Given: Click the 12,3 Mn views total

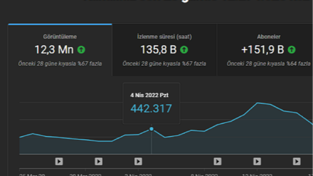Looking at the screenshot, I should [x=54, y=50].
